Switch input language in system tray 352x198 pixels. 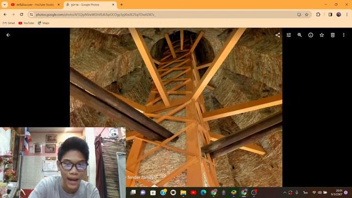pos(306,193)
